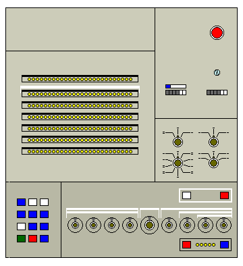Turn the top-right rotary knob in knob panel
Screen dimensions: 243x266
pyautogui.click(x=213, y=142)
